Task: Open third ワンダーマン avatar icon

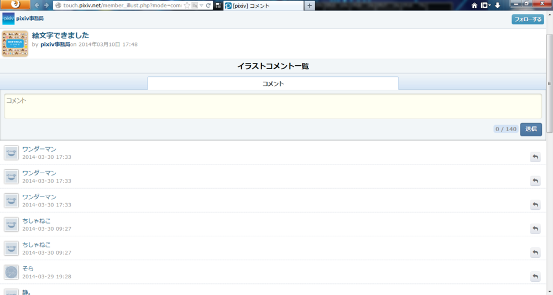Action: pyautogui.click(x=11, y=200)
